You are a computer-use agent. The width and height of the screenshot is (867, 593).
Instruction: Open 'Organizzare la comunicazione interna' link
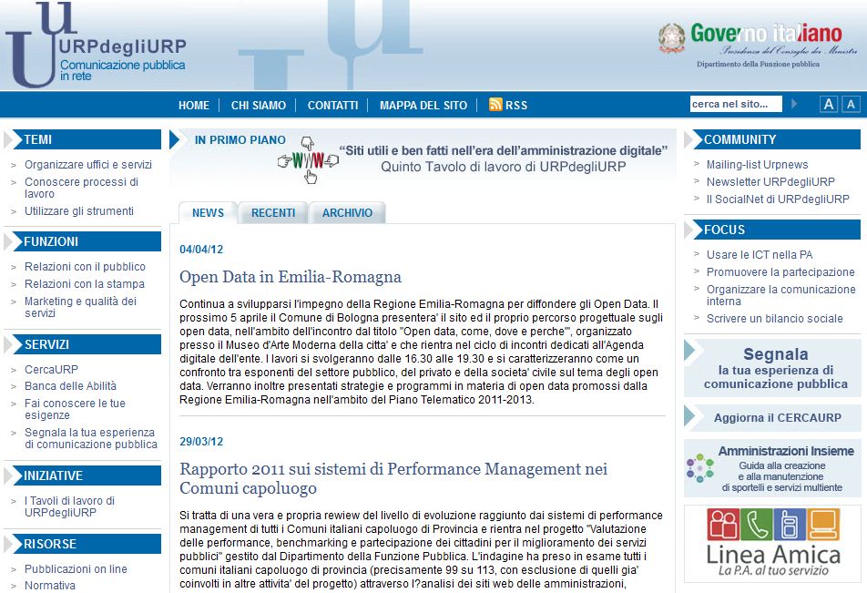(x=780, y=295)
